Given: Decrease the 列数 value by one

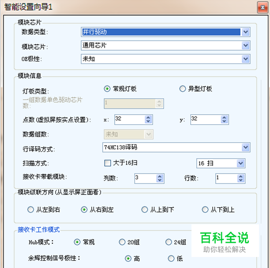Looking at the screenshot, I should (160, 180).
